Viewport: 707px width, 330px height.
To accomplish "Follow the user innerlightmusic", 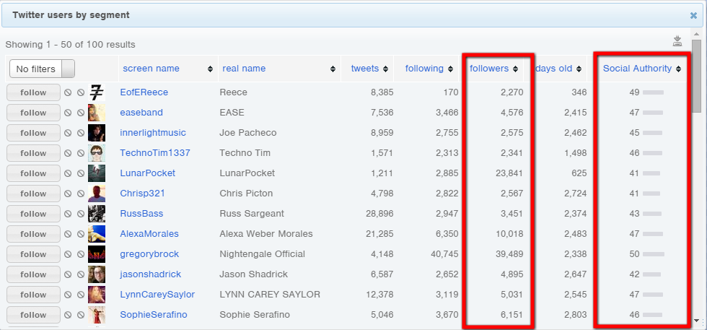I will (x=33, y=133).
